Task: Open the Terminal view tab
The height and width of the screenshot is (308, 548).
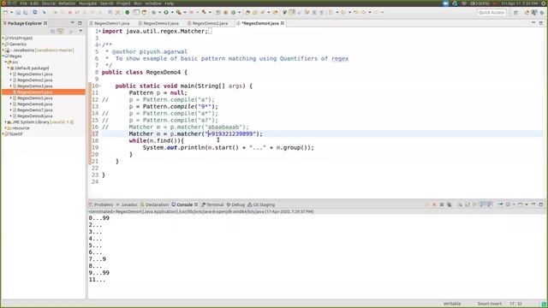Action: coord(212,204)
